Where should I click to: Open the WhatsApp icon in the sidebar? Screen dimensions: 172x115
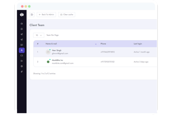(22, 29)
